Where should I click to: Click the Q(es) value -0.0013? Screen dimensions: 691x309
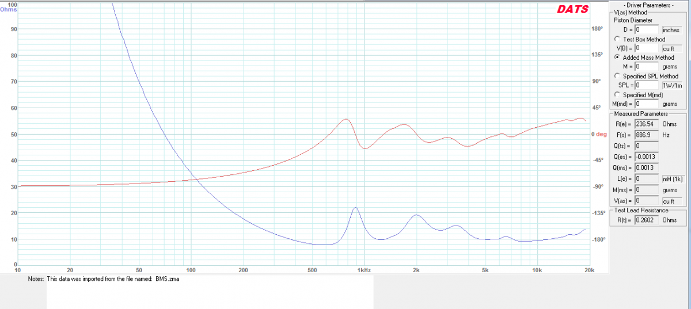pos(647,157)
